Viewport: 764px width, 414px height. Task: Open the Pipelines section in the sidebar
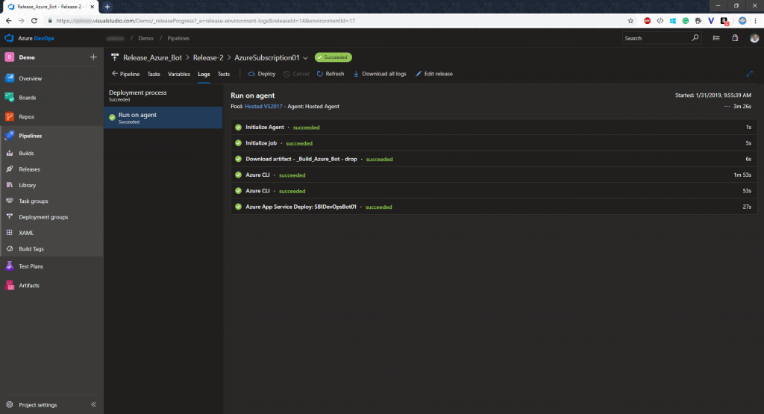tap(30, 136)
